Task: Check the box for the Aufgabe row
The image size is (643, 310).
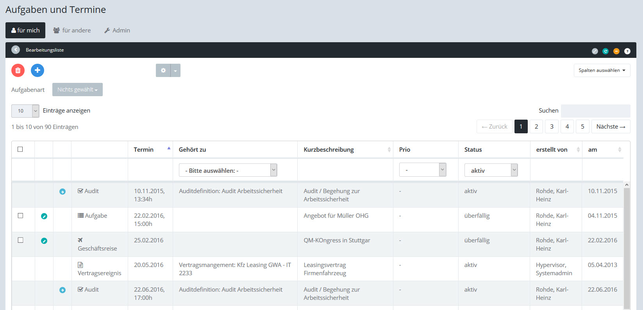Action: (21, 216)
